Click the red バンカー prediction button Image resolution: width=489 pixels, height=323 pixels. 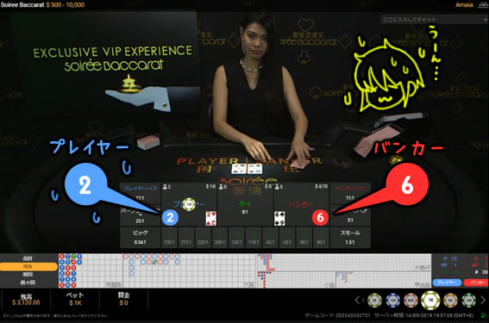[476, 283]
